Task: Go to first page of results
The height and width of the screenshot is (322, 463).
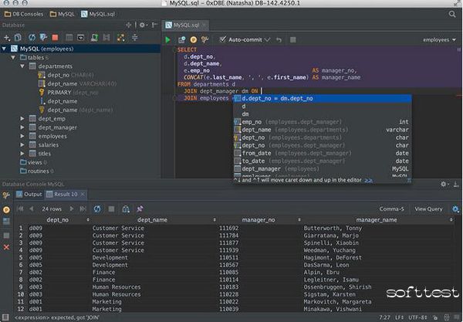Action: pyautogui.click(x=20, y=208)
